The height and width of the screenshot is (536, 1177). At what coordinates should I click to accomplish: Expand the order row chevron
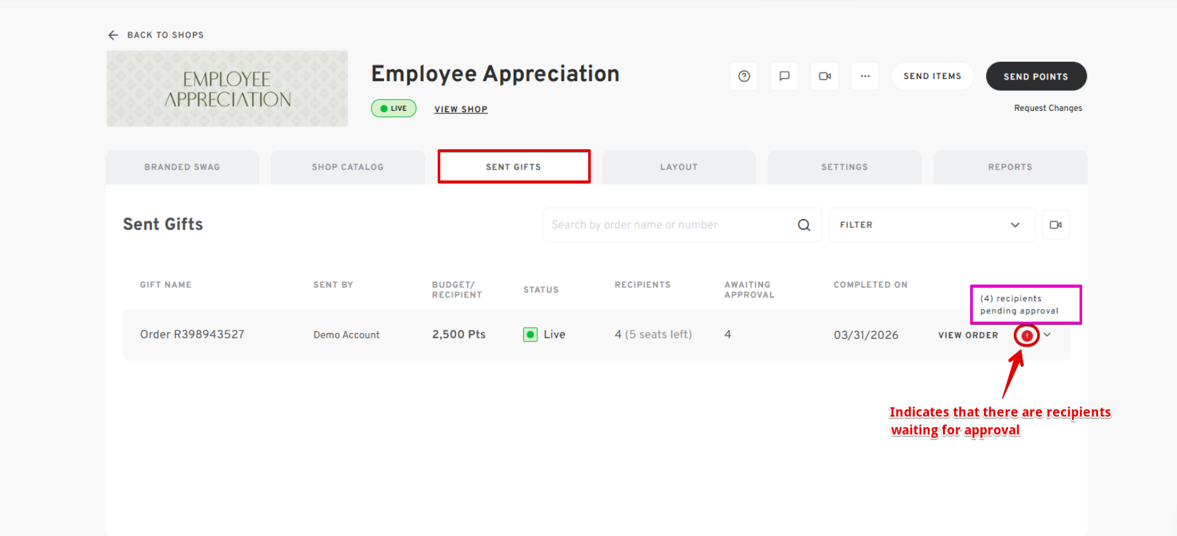(x=1047, y=335)
